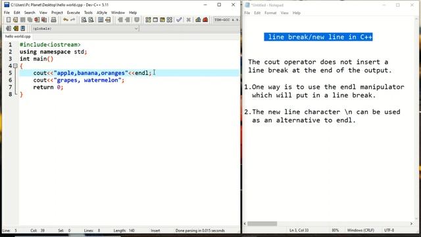Click the Insert icon in second toolbar row
Screen dimensions: 421x237
pyautogui.click(x=9, y=28)
